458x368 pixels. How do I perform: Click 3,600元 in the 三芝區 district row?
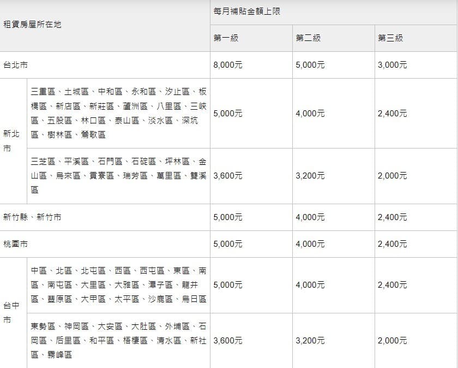coord(228,176)
